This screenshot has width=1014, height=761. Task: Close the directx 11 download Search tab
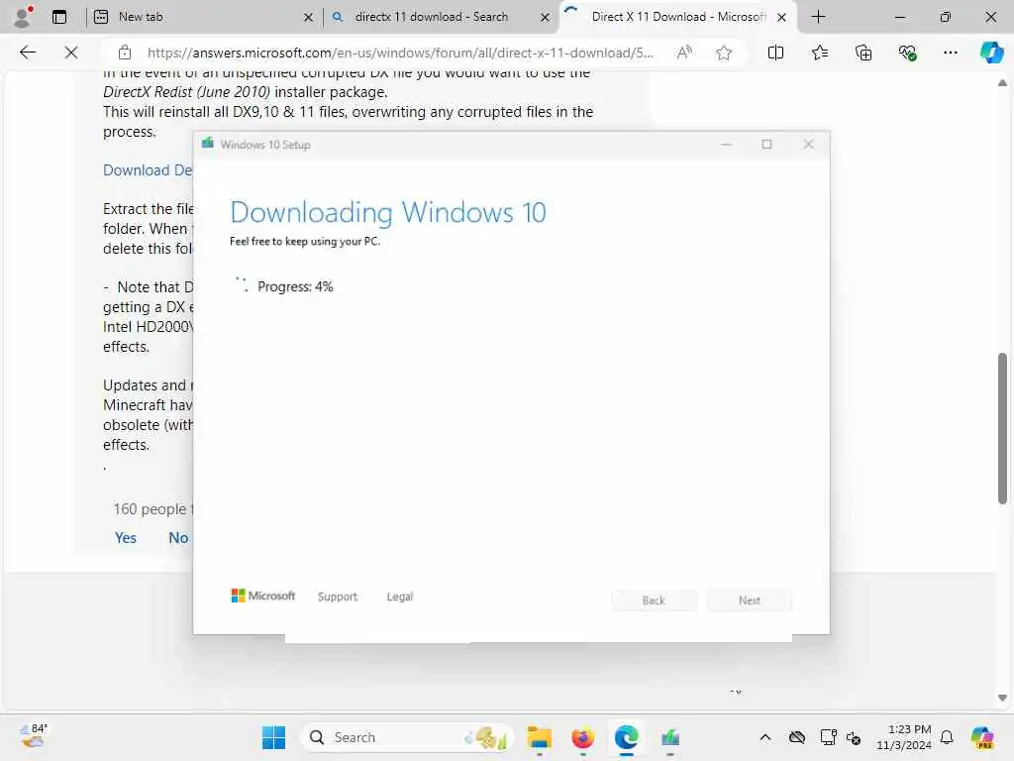pyautogui.click(x=546, y=18)
